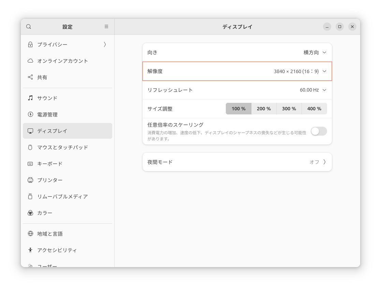
Task: Enable the fractional scaling switch
Action: click(x=319, y=131)
